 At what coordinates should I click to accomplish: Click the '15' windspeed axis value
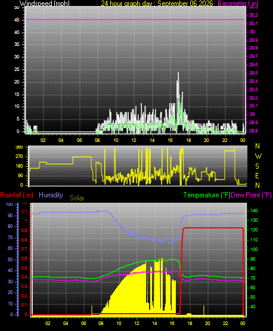tap(17, 94)
